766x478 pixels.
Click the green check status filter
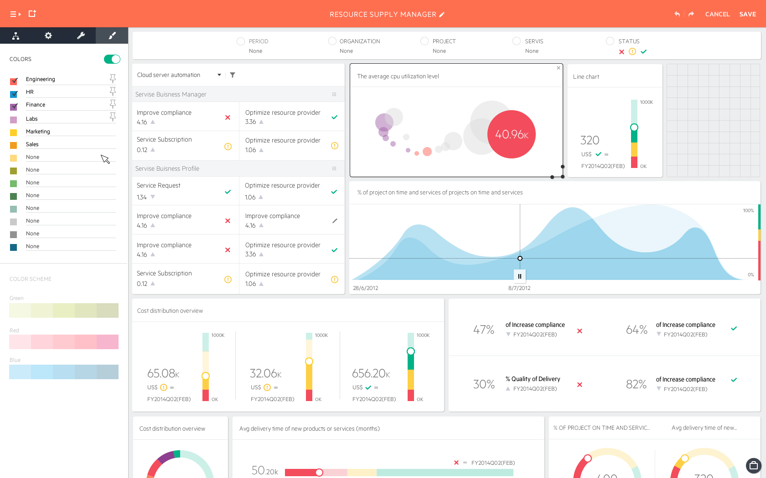[x=644, y=52]
